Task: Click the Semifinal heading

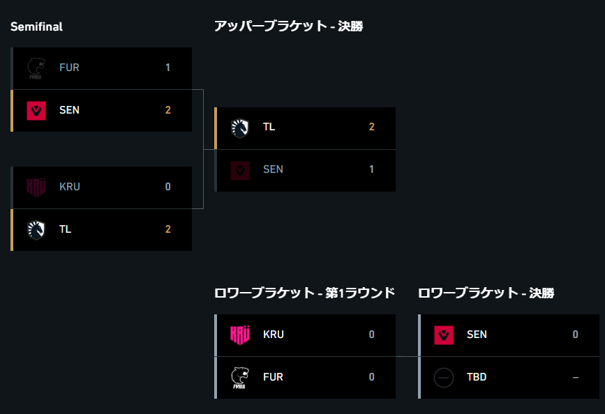Action: click(36, 26)
